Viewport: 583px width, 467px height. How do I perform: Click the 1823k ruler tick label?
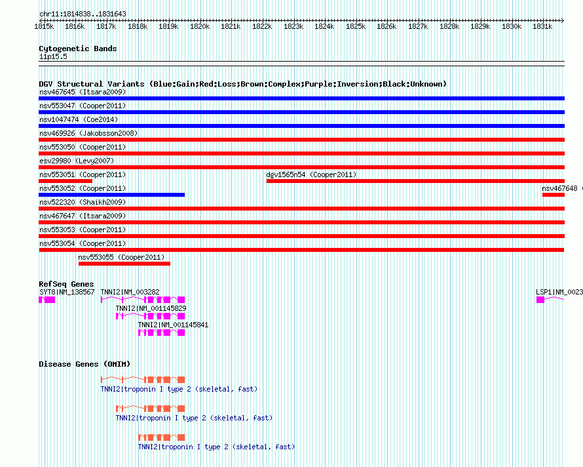point(293,27)
